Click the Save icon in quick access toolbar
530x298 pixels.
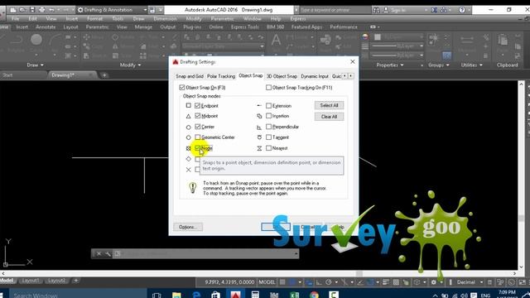pyautogui.click(x=32, y=10)
